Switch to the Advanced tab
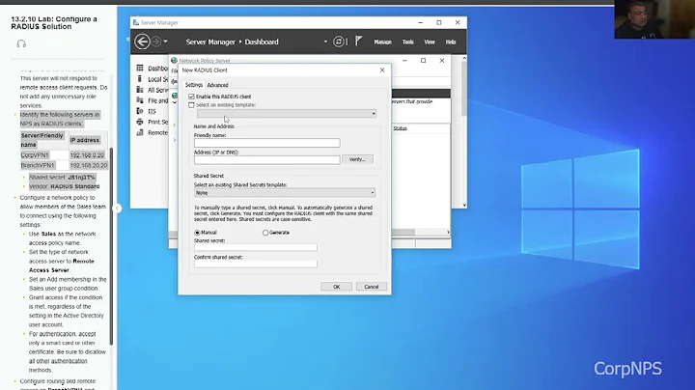Viewport: 695px width, 390px height. 217,85
